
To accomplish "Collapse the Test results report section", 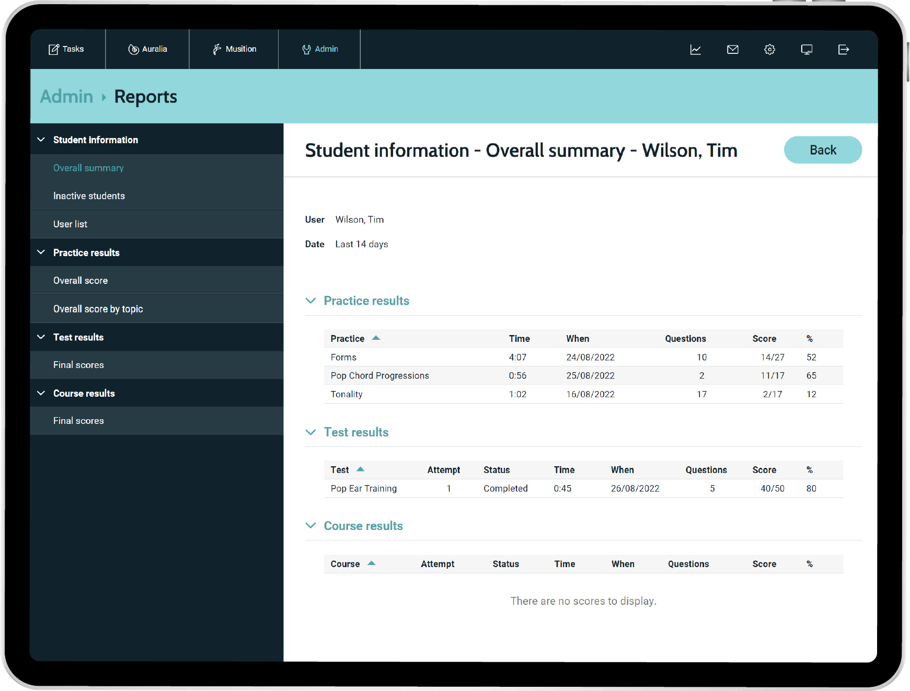I will 311,432.
